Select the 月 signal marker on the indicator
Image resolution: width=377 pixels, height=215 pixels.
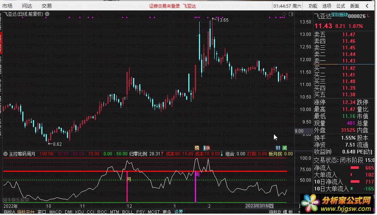click(129, 179)
